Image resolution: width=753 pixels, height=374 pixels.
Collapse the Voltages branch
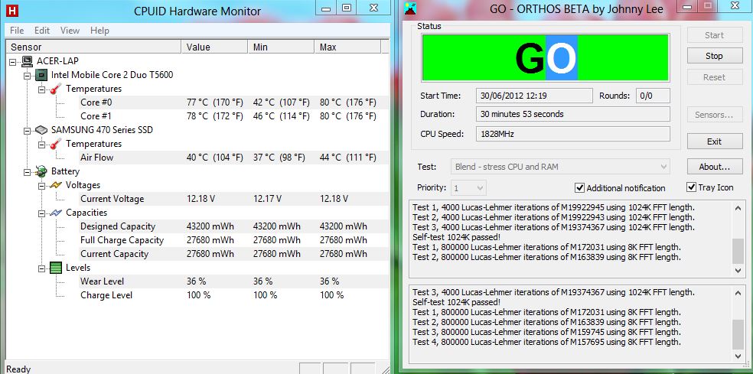click(41, 185)
